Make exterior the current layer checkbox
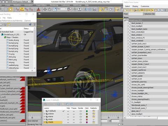This screenshot has width=168, height=126. click(x=63, y=114)
